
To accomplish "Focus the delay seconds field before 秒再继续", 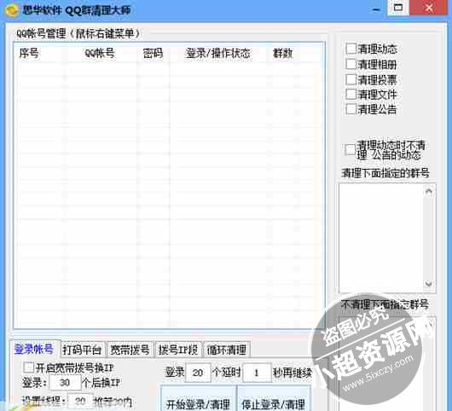I will click(x=258, y=373).
